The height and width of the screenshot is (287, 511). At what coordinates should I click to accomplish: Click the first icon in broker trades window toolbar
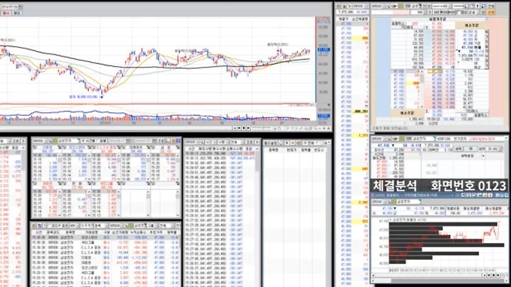pos(35,225)
